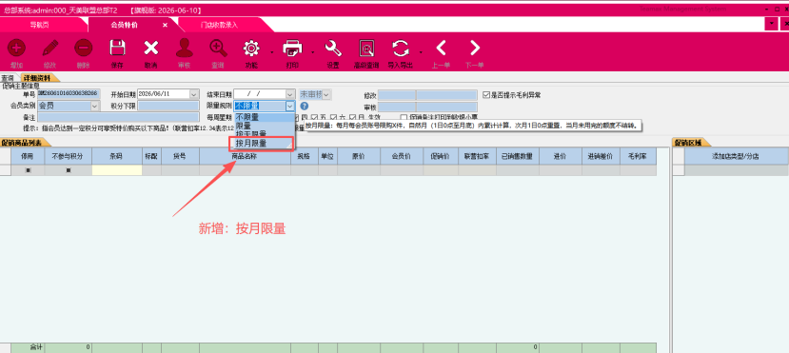Click the 增加 (add) toolbar icon
789x353 pixels.
tap(16, 49)
